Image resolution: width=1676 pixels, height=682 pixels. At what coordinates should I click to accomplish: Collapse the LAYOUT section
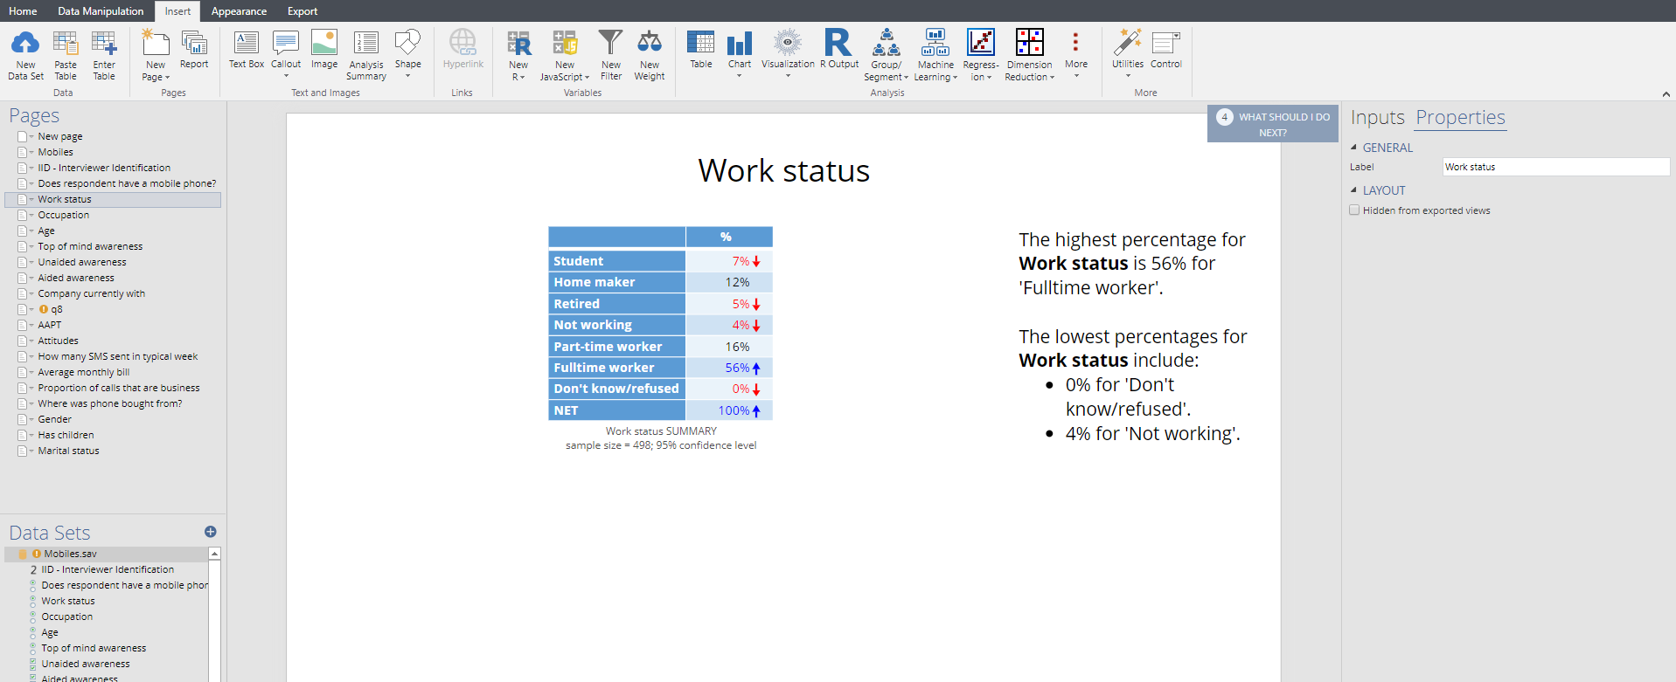click(1354, 190)
